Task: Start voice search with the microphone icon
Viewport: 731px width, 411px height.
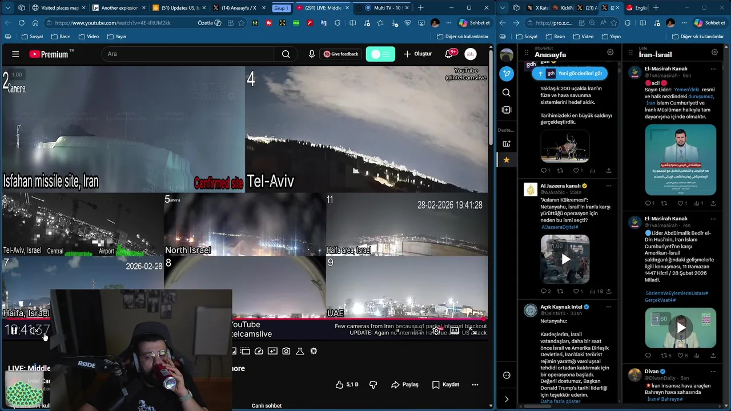Action: click(311, 54)
